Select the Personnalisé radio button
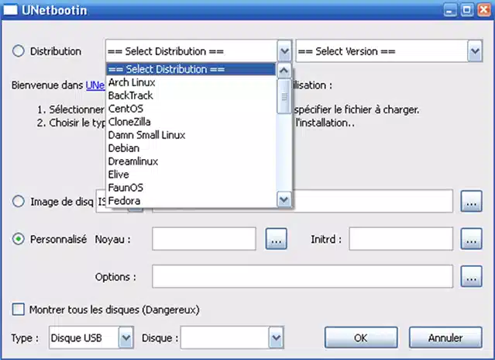 click(x=19, y=239)
